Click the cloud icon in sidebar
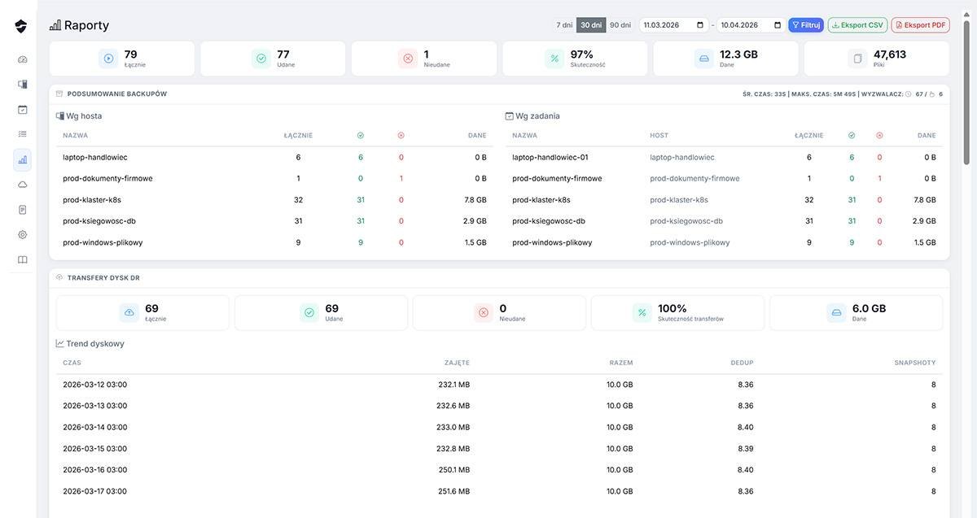Screen dimensions: 977x518 click(22, 185)
